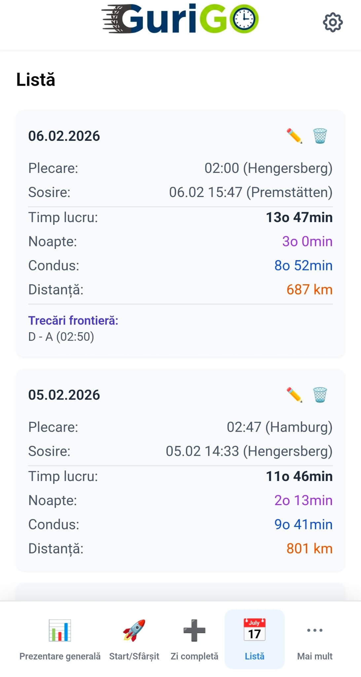Delete the 06.02.2026 entry using trash icon
This screenshot has height=677, width=361.
(320, 136)
